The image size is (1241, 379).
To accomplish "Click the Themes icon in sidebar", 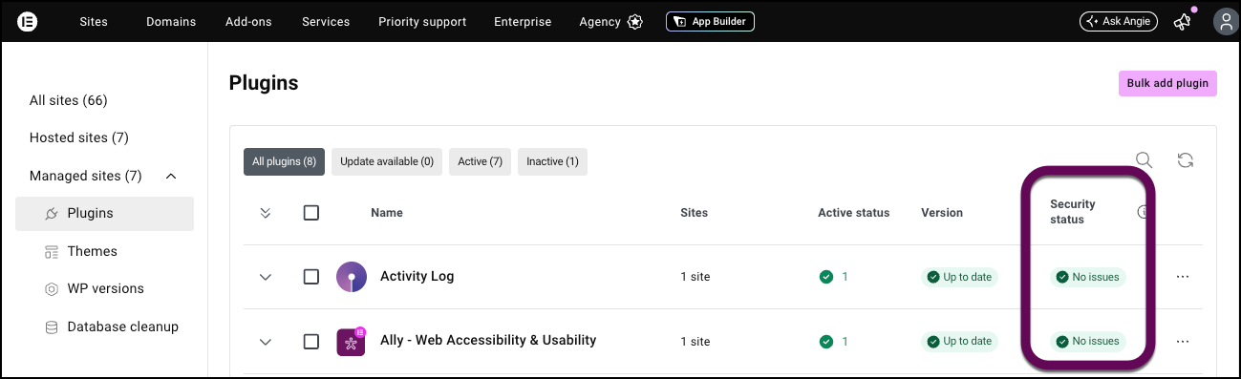I will [x=52, y=251].
